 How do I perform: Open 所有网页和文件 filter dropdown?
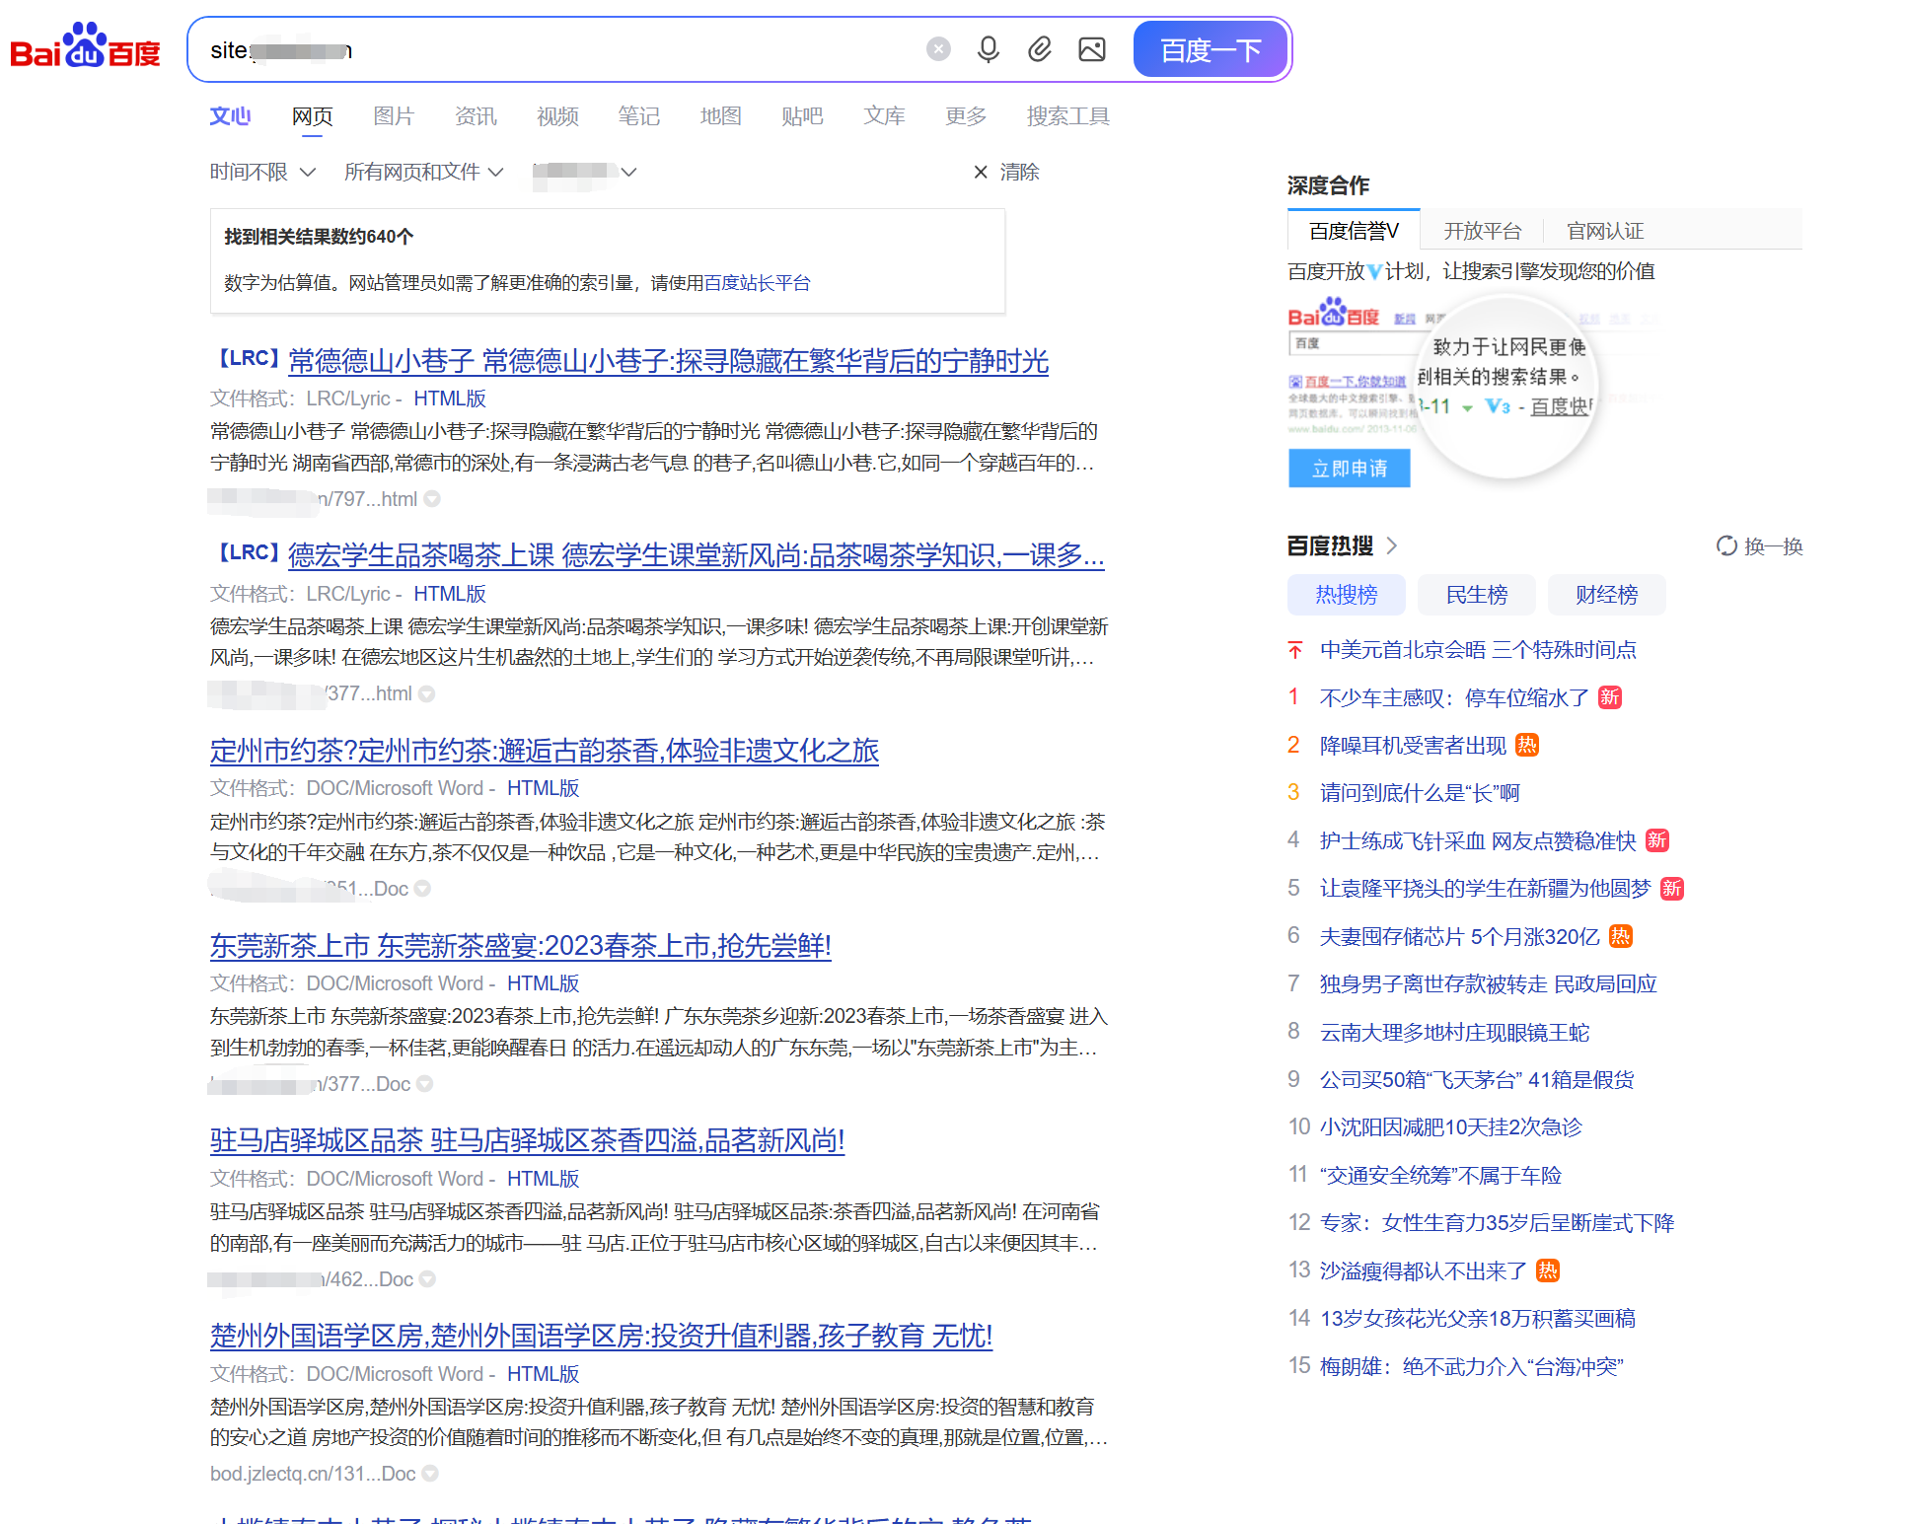pyautogui.click(x=423, y=172)
